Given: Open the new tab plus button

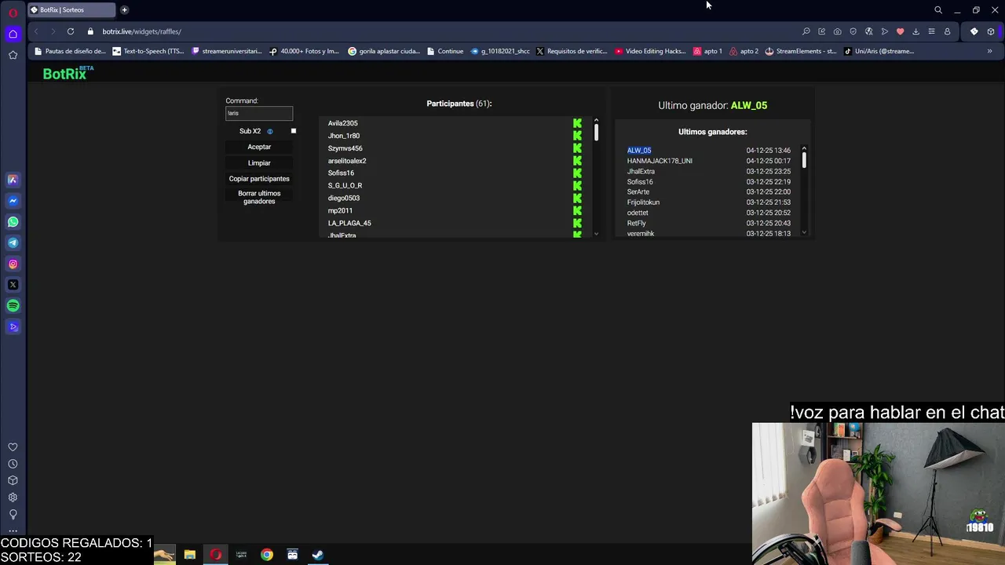Looking at the screenshot, I should coord(124,10).
